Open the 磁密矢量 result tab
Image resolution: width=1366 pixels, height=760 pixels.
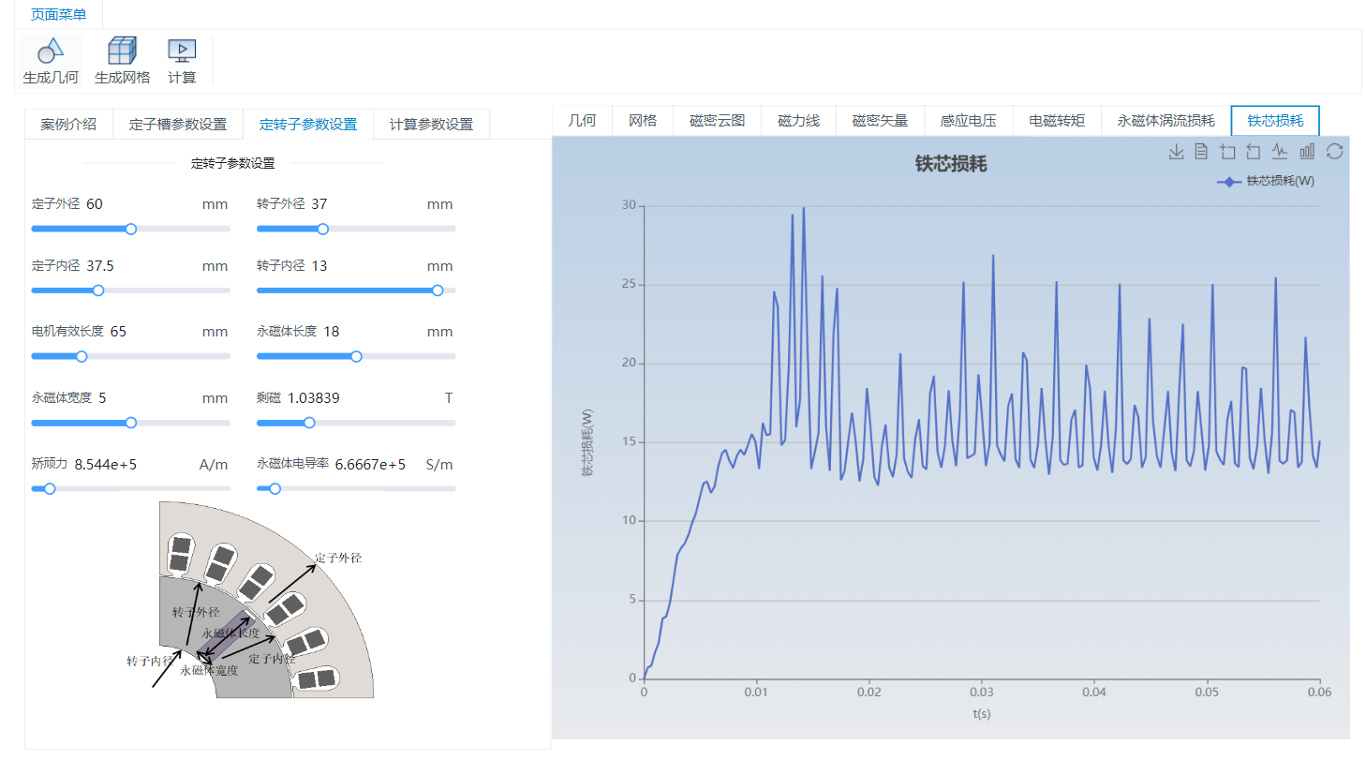click(880, 120)
